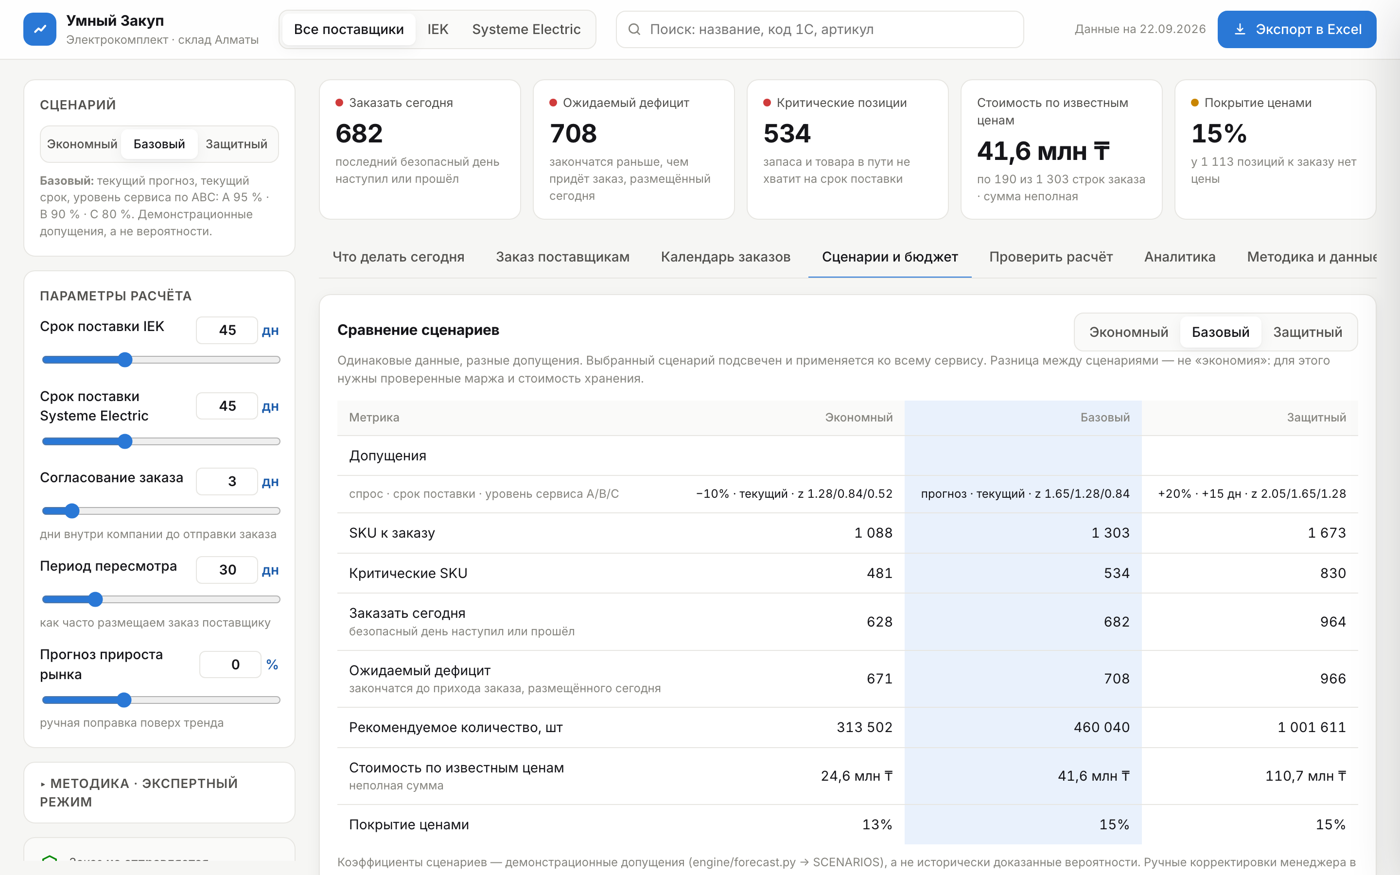The width and height of the screenshot is (1400, 875).
Task: Click the download icon in Экспорт button
Action: coord(1240,29)
